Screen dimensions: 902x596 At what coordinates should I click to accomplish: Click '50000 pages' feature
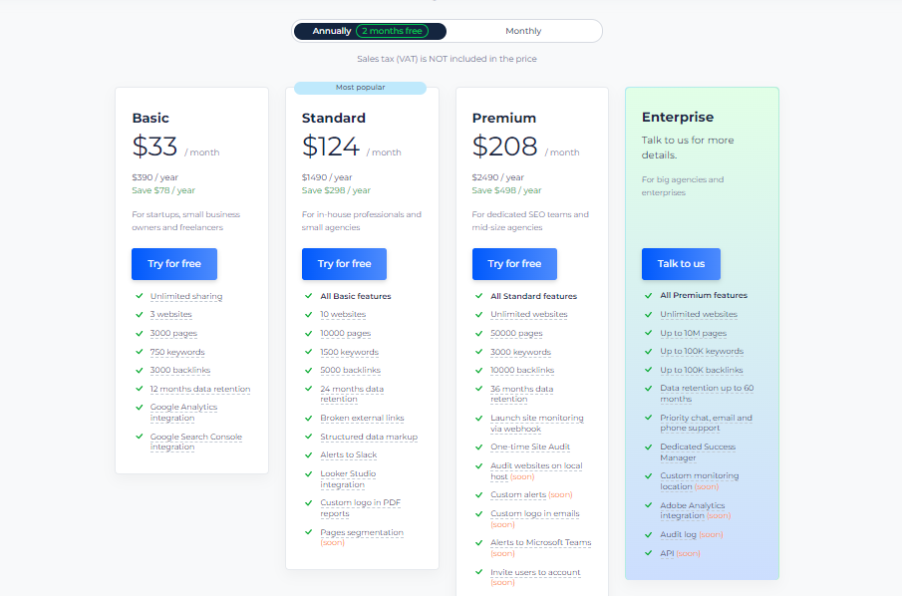(516, 334)
